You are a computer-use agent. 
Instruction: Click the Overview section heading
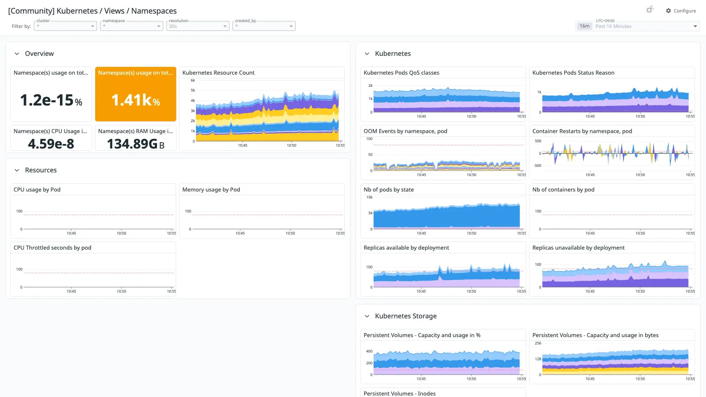point(39,54)
